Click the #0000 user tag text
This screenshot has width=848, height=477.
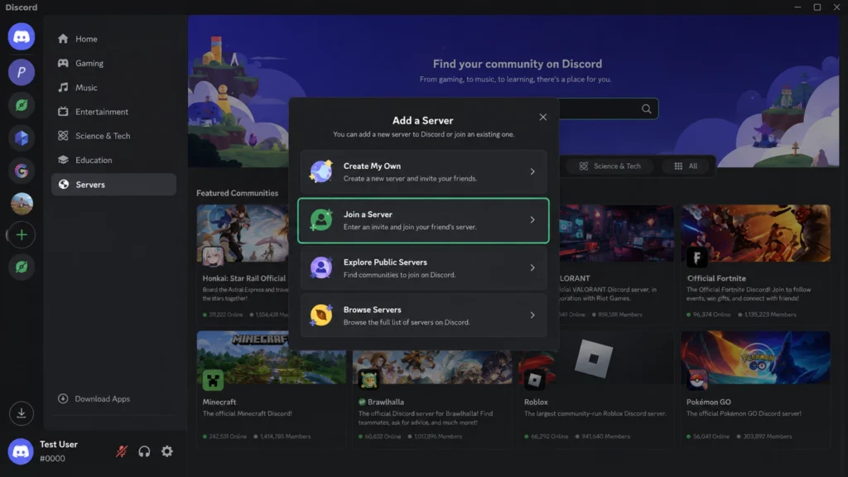coord(52,458)
